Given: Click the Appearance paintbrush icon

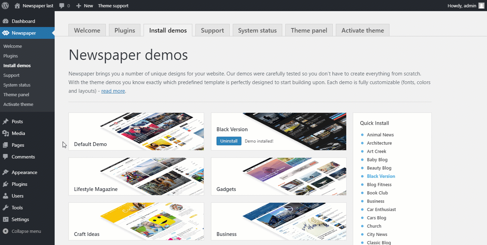Looking at the screenshot, I should tap(6, 172).
